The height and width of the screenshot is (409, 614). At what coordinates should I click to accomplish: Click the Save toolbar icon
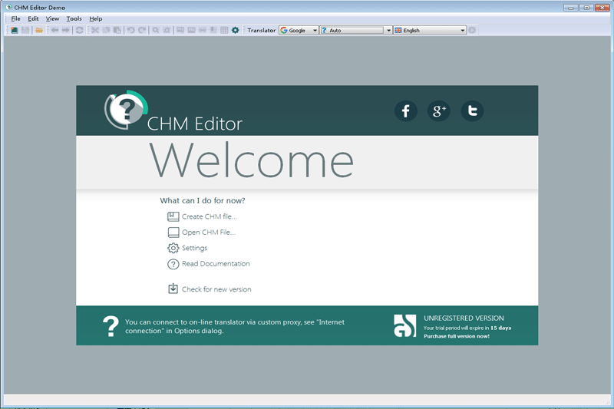click(x=25, y=30)
